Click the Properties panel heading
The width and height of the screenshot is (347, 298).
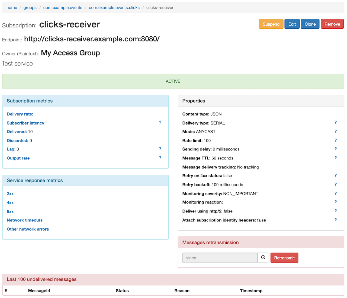tap(194, 101)
